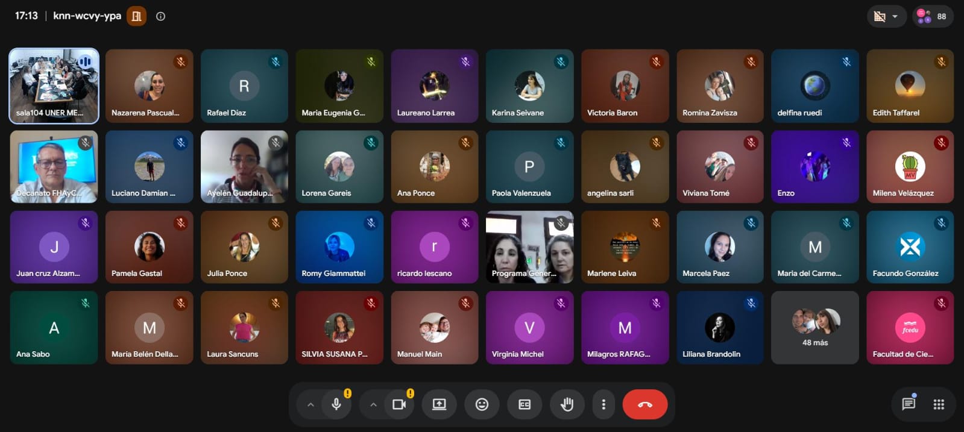Click the name label Marcela Paez
This screenshot has width=964, height=432.
(x=706, y=274)
